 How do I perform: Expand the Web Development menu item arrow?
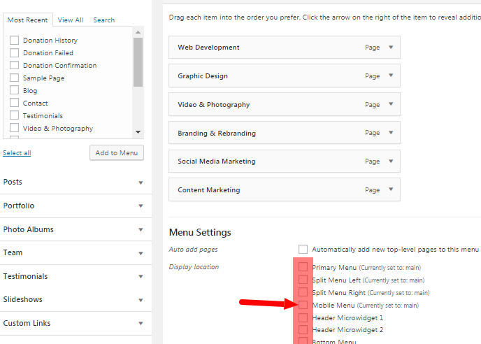tap(391, 48)
